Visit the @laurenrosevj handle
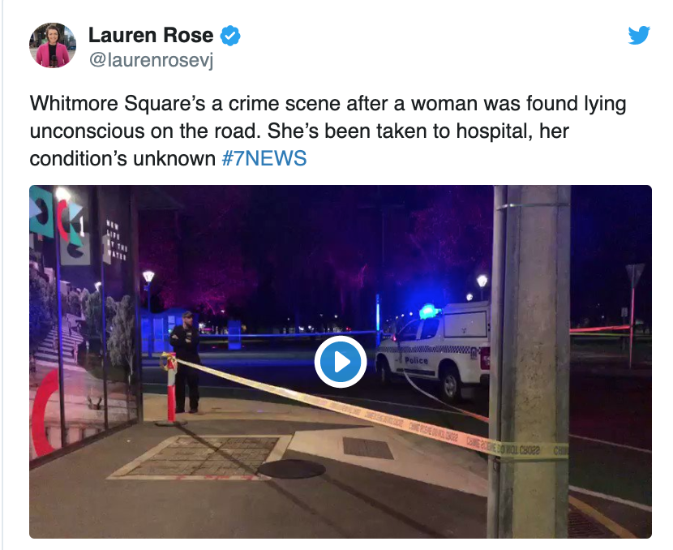 click(151, 60)
